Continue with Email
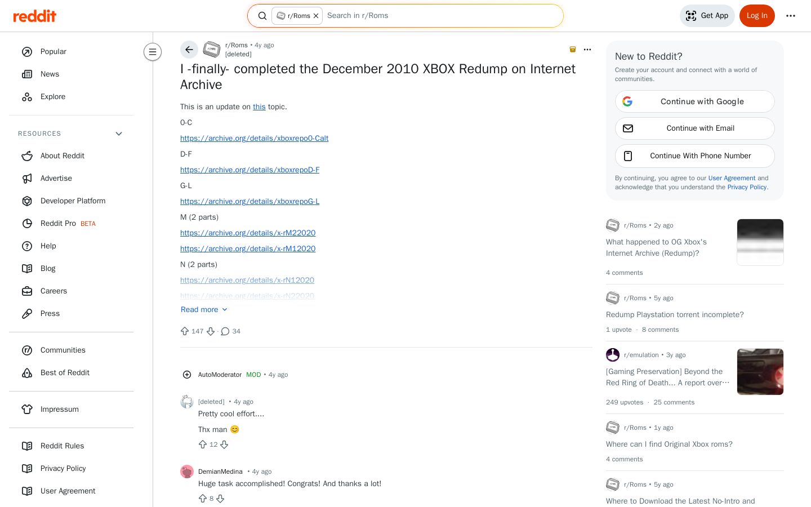This screenshot has width=811, height=507. click(x=695, y=128)
